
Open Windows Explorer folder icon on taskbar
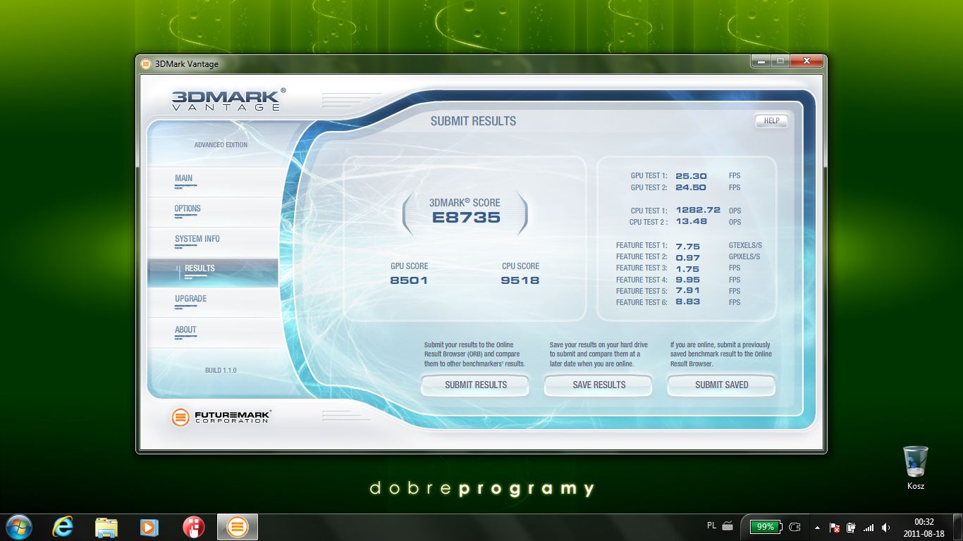[106, 527]
